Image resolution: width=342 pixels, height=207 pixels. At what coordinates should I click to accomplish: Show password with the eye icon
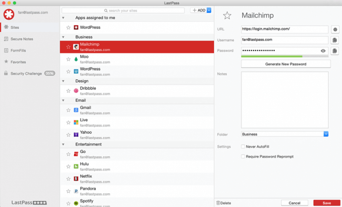pyautogui.click(x=323, y=51)
